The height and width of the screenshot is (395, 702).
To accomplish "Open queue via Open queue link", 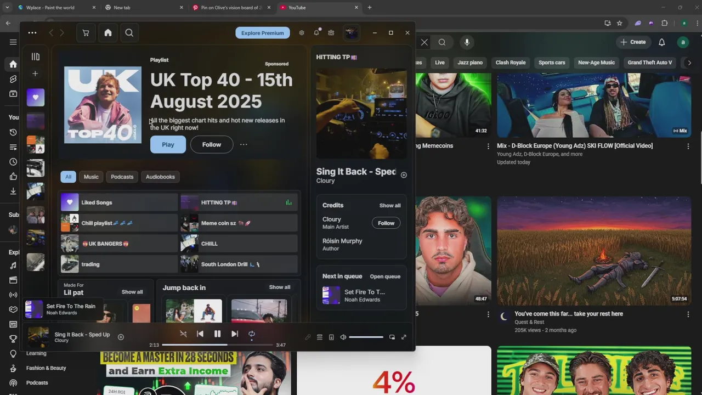I will [x=385, y=276].
